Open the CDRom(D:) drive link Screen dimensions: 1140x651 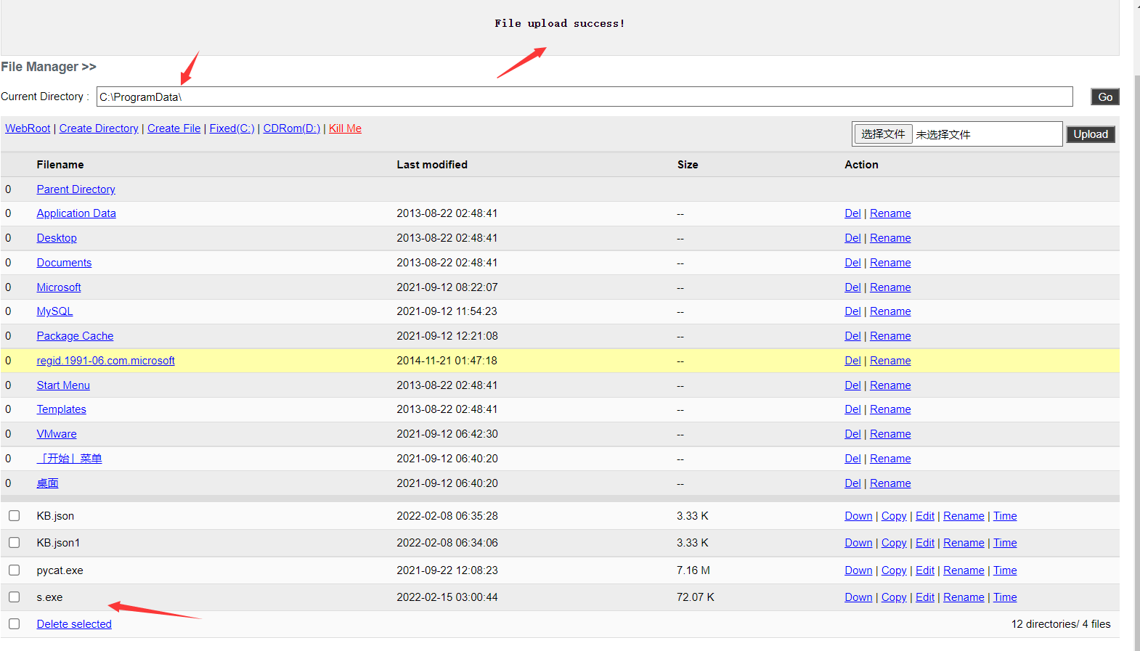point(291,128)
